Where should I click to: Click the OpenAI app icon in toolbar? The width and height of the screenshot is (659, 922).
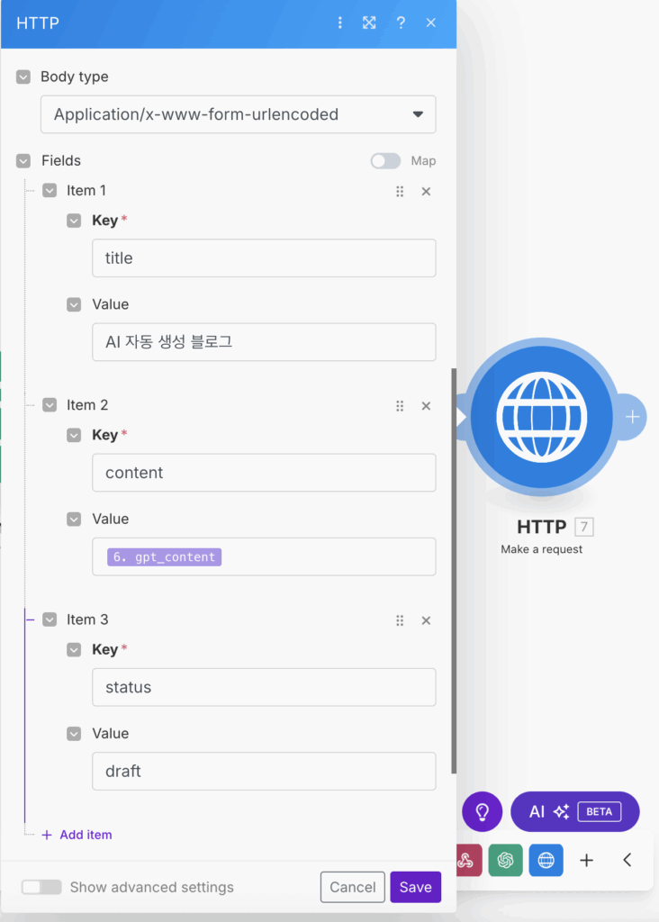(x=505, y=860)
